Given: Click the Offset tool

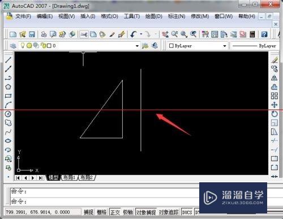Looking at the screenshot, I should (275, 87).
